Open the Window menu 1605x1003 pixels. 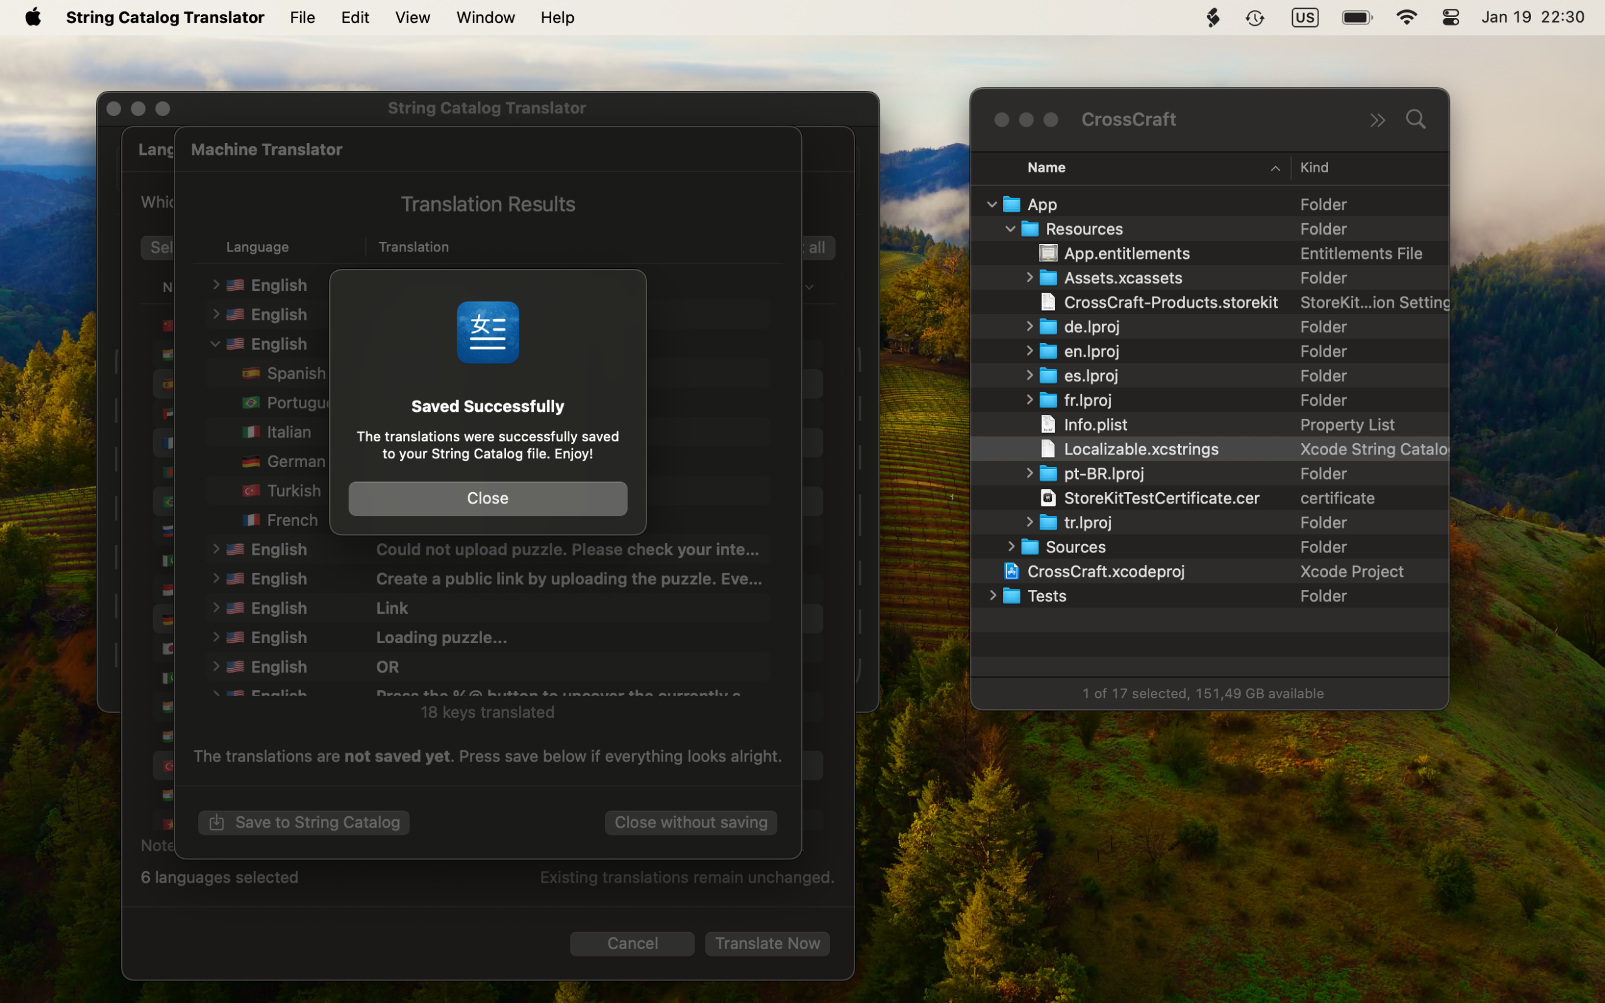pos(485,18)
